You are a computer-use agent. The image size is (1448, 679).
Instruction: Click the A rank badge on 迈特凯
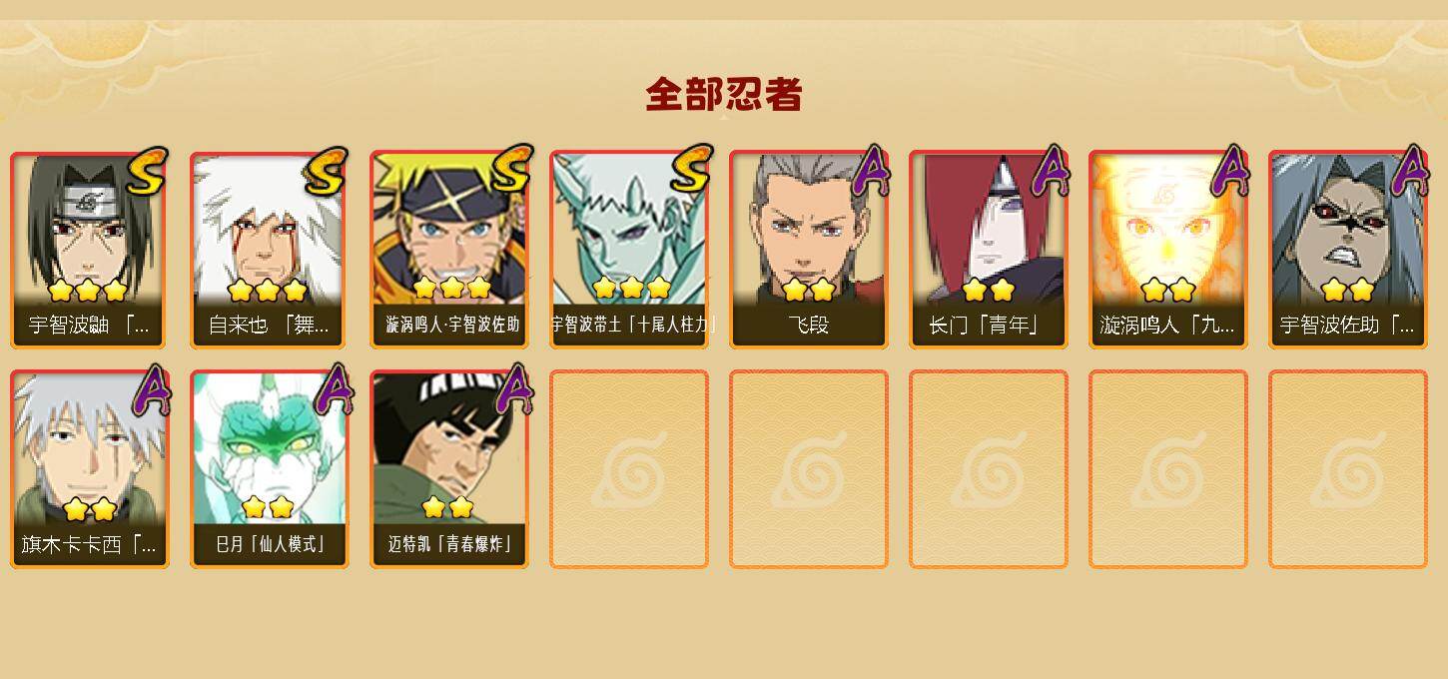tap(513, 390)
